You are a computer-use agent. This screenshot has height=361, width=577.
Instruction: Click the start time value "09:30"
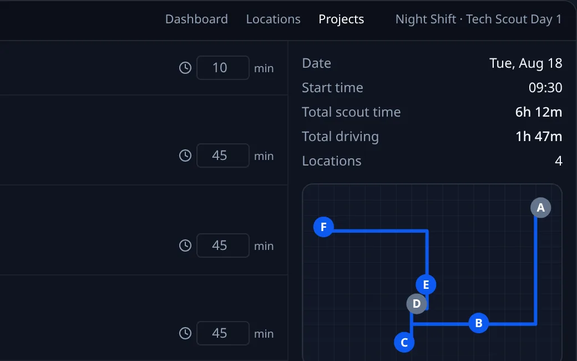coord(545,88)
